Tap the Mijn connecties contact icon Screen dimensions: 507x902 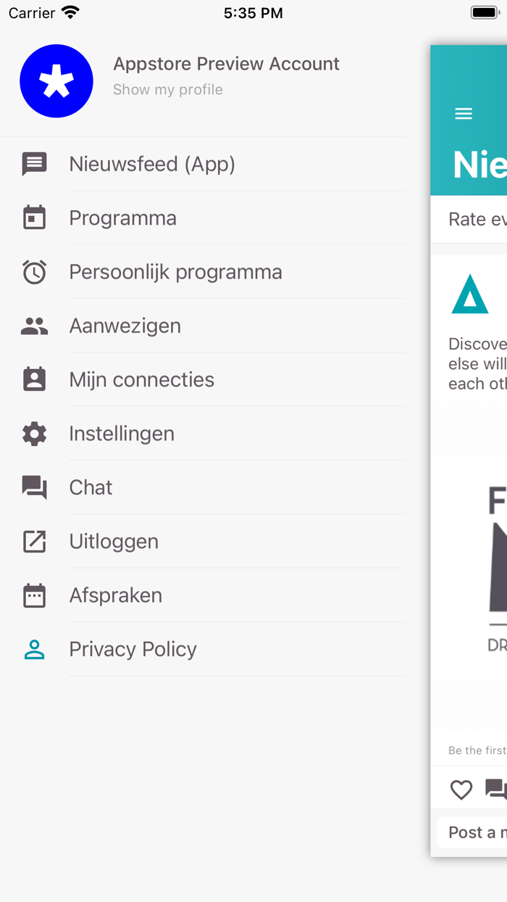pos(34,380)
